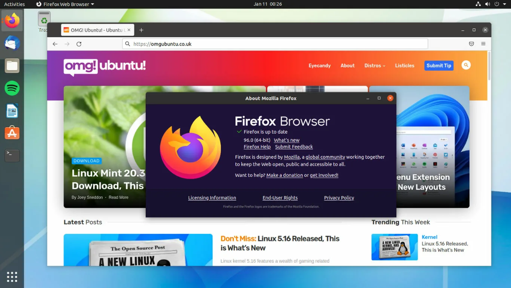Open Thunderbird from the dock
Screen dimensions: 511x288
12,43
